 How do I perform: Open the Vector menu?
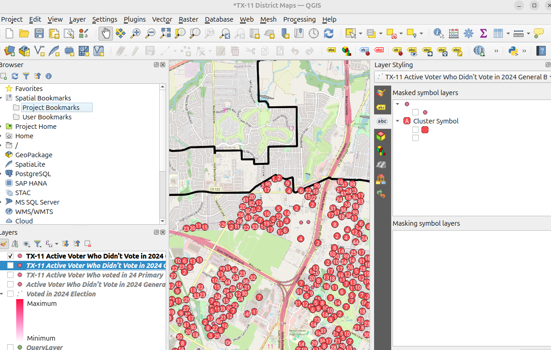pos(162,19)
